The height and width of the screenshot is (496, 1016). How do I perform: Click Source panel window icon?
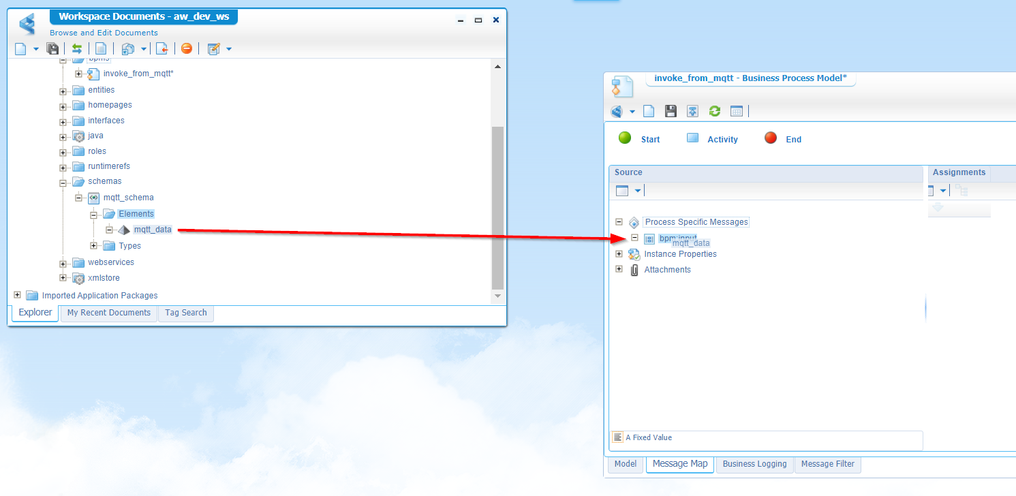(x=621, y=191)
